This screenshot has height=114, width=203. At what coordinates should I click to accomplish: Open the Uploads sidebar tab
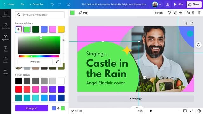click(6, 37)
